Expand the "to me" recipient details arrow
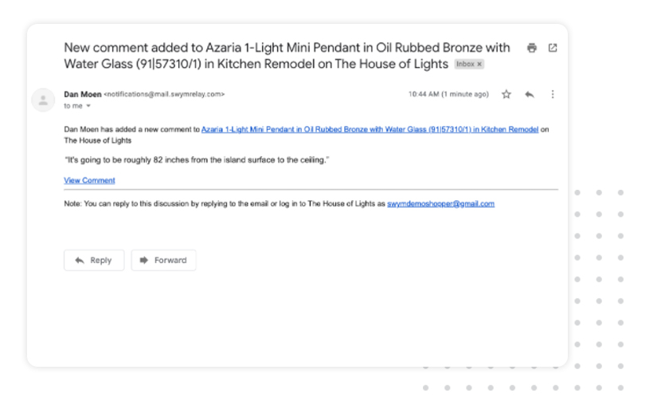661x405 pixels. pos(88,106)
